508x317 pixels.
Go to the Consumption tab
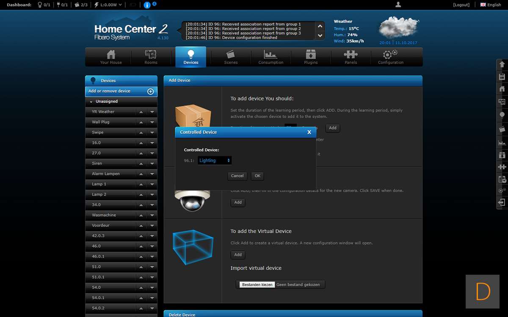click(271, 57)
